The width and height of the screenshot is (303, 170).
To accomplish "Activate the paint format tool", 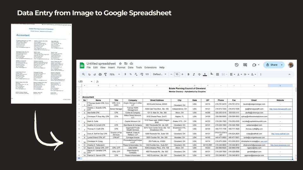I will (105, 74).
